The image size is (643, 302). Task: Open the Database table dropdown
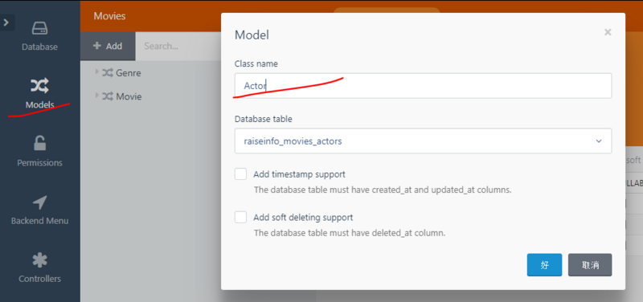click(424, 141)
